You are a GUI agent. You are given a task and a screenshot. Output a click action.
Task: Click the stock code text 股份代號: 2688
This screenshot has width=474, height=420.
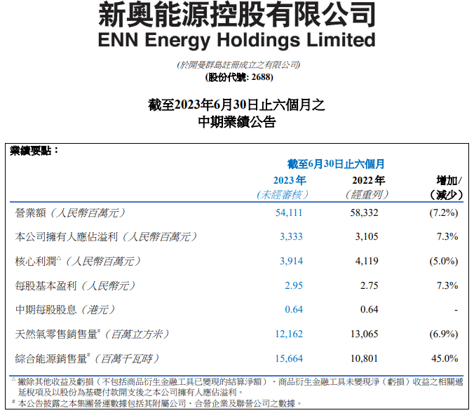point(239,77)
